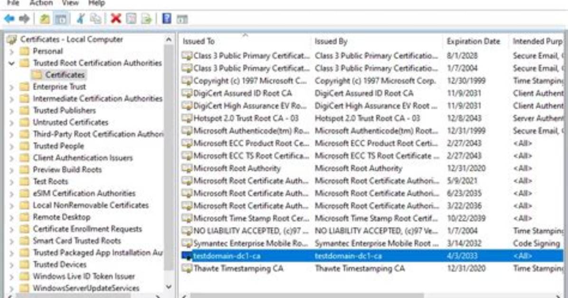This screenshot has height=298, width=568.
Task: Expand the Trusted People node
Action: 11,146
